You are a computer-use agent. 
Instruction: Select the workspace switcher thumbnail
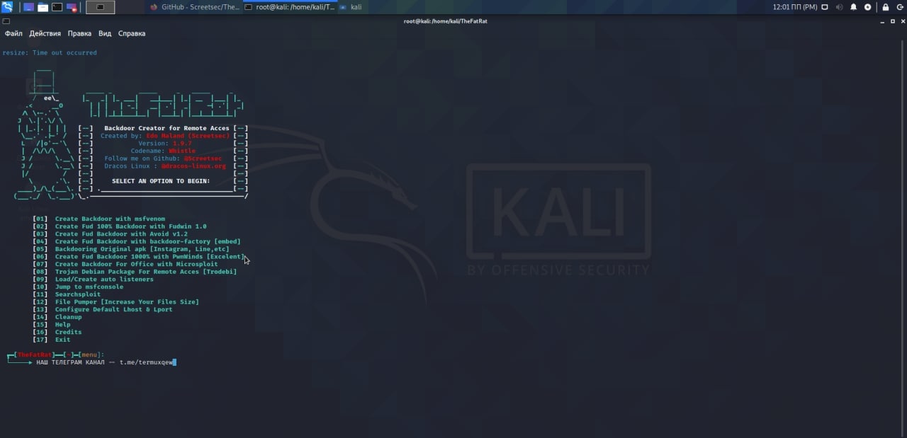(100, 7)
